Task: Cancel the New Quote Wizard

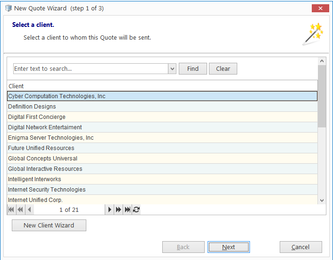Action: tap(300, 247)
